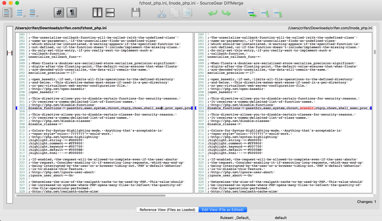Apply change from left with green-arrow icon
Screen dimensions: 382x221
252,13
